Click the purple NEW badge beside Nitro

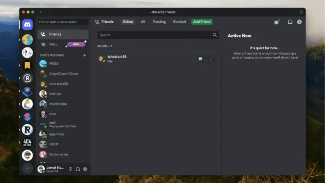76,44
